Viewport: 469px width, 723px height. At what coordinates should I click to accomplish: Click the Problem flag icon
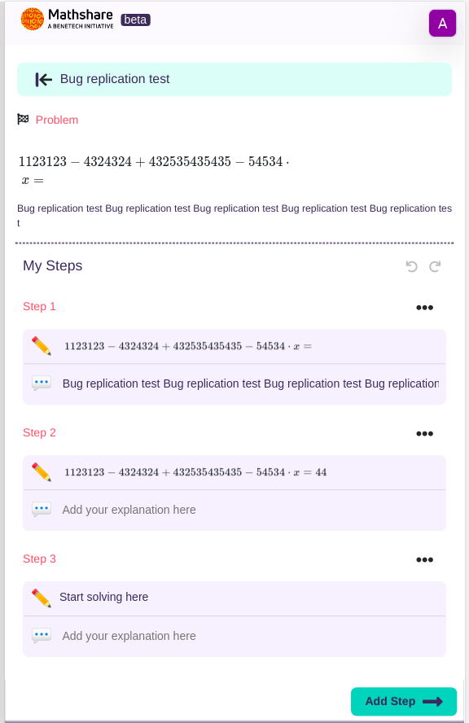tap(21, 119)
